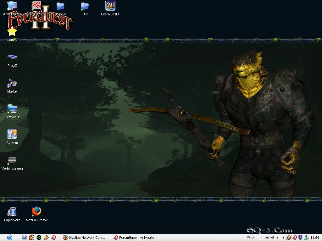Click the Apple logo start button
The height and width of the screenshot is (241, 322).
[x=9, y=238]
